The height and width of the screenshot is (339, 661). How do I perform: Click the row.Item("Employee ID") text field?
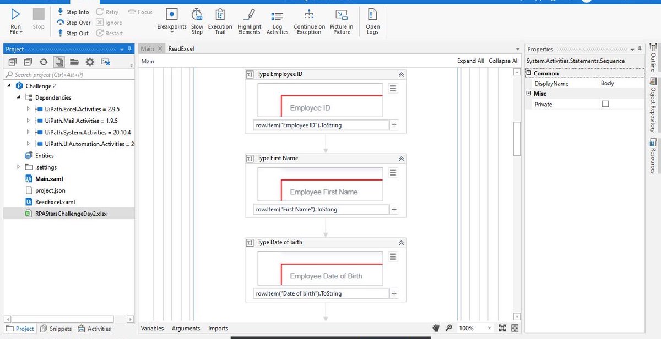(321, 125)
